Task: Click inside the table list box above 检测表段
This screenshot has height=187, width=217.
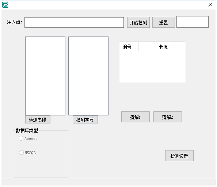Action: [x=45, y=76]
